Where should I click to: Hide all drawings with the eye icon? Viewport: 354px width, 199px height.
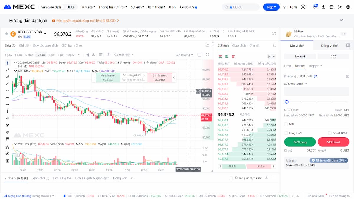pyautogui.click(x=7, y=154)
